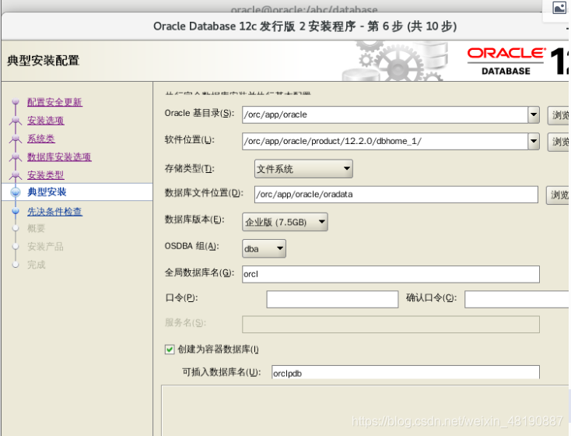571x436 pixels.
Task: Click the image icon at top right corner
Action: pos(559,8)
